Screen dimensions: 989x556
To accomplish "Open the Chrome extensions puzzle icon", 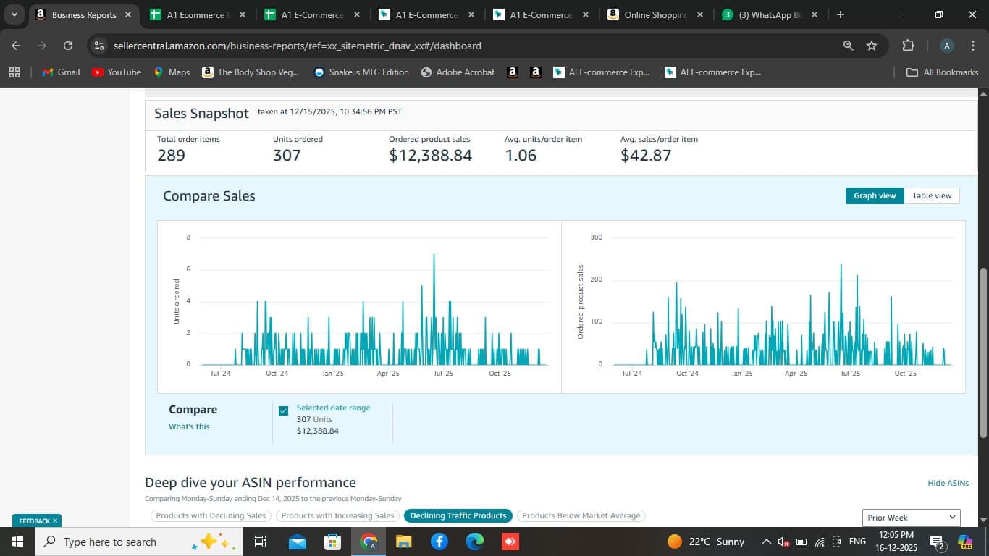I will coord(908,46).
